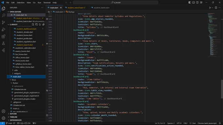
Task: Collapse the E_KRUCET project section
Action: (9, 24)
